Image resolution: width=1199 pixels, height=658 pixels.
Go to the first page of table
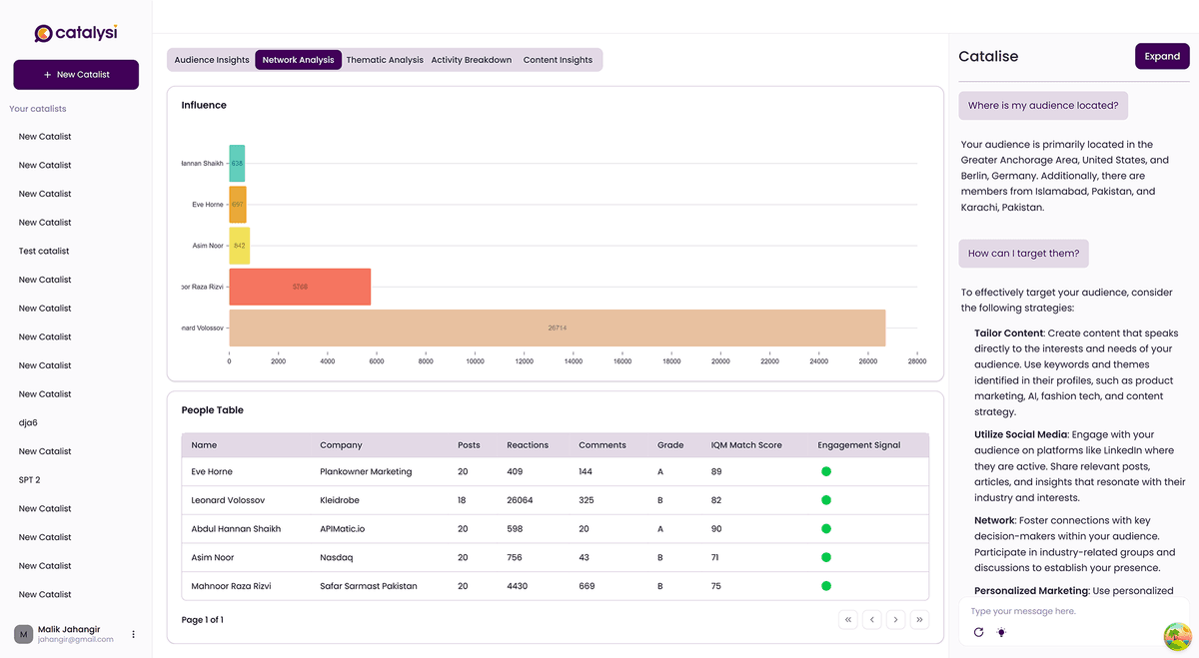848,620
